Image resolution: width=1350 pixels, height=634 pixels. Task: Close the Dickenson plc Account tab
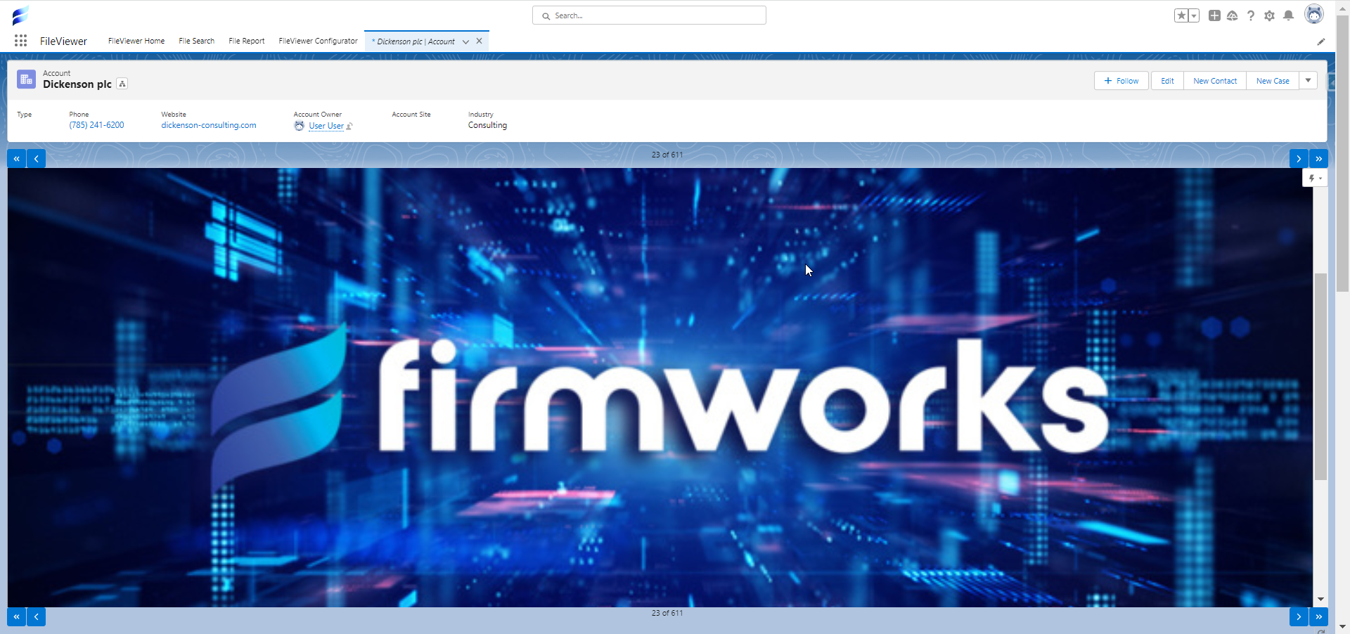[479, 41]
